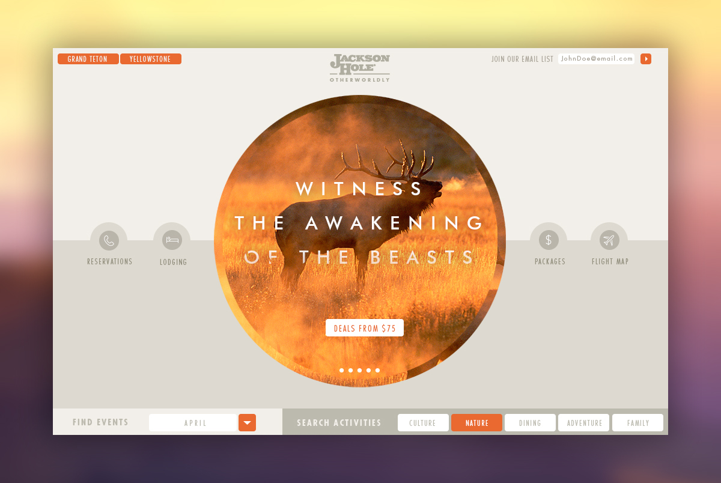Click the email address input field
Viewport: 721px width, 483px height.
click(596, 59)
